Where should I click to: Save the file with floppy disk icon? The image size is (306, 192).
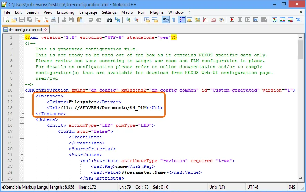(x=22, y=20)
